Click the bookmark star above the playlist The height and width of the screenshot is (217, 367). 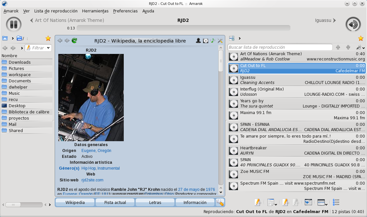point(361,38)
